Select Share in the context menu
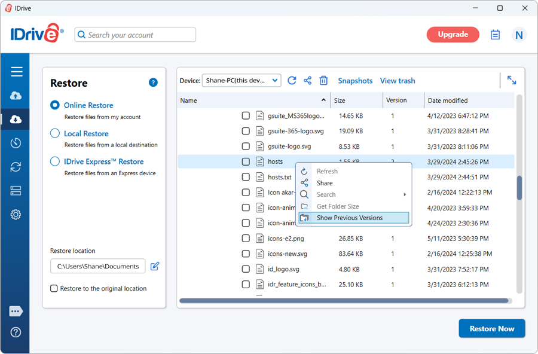The image size is (538, 354). tap(325, 183)
